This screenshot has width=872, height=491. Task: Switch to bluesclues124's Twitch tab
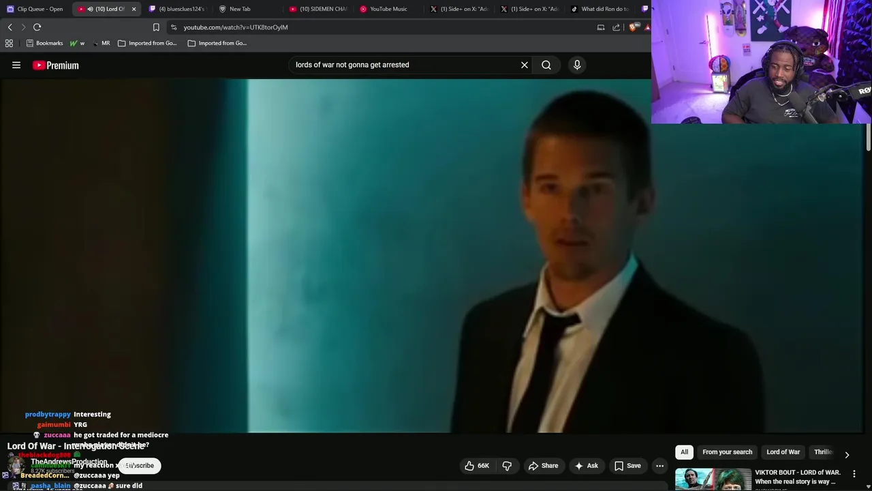pos(177,9)
